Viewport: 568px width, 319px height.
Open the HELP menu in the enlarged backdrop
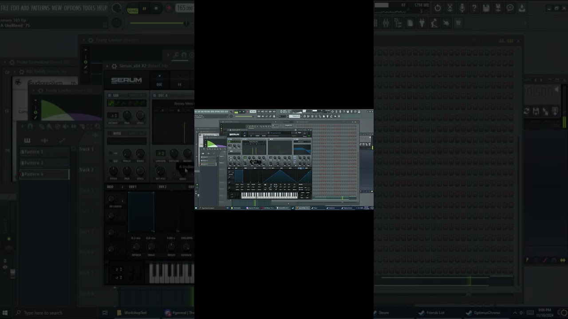(102, 8)
